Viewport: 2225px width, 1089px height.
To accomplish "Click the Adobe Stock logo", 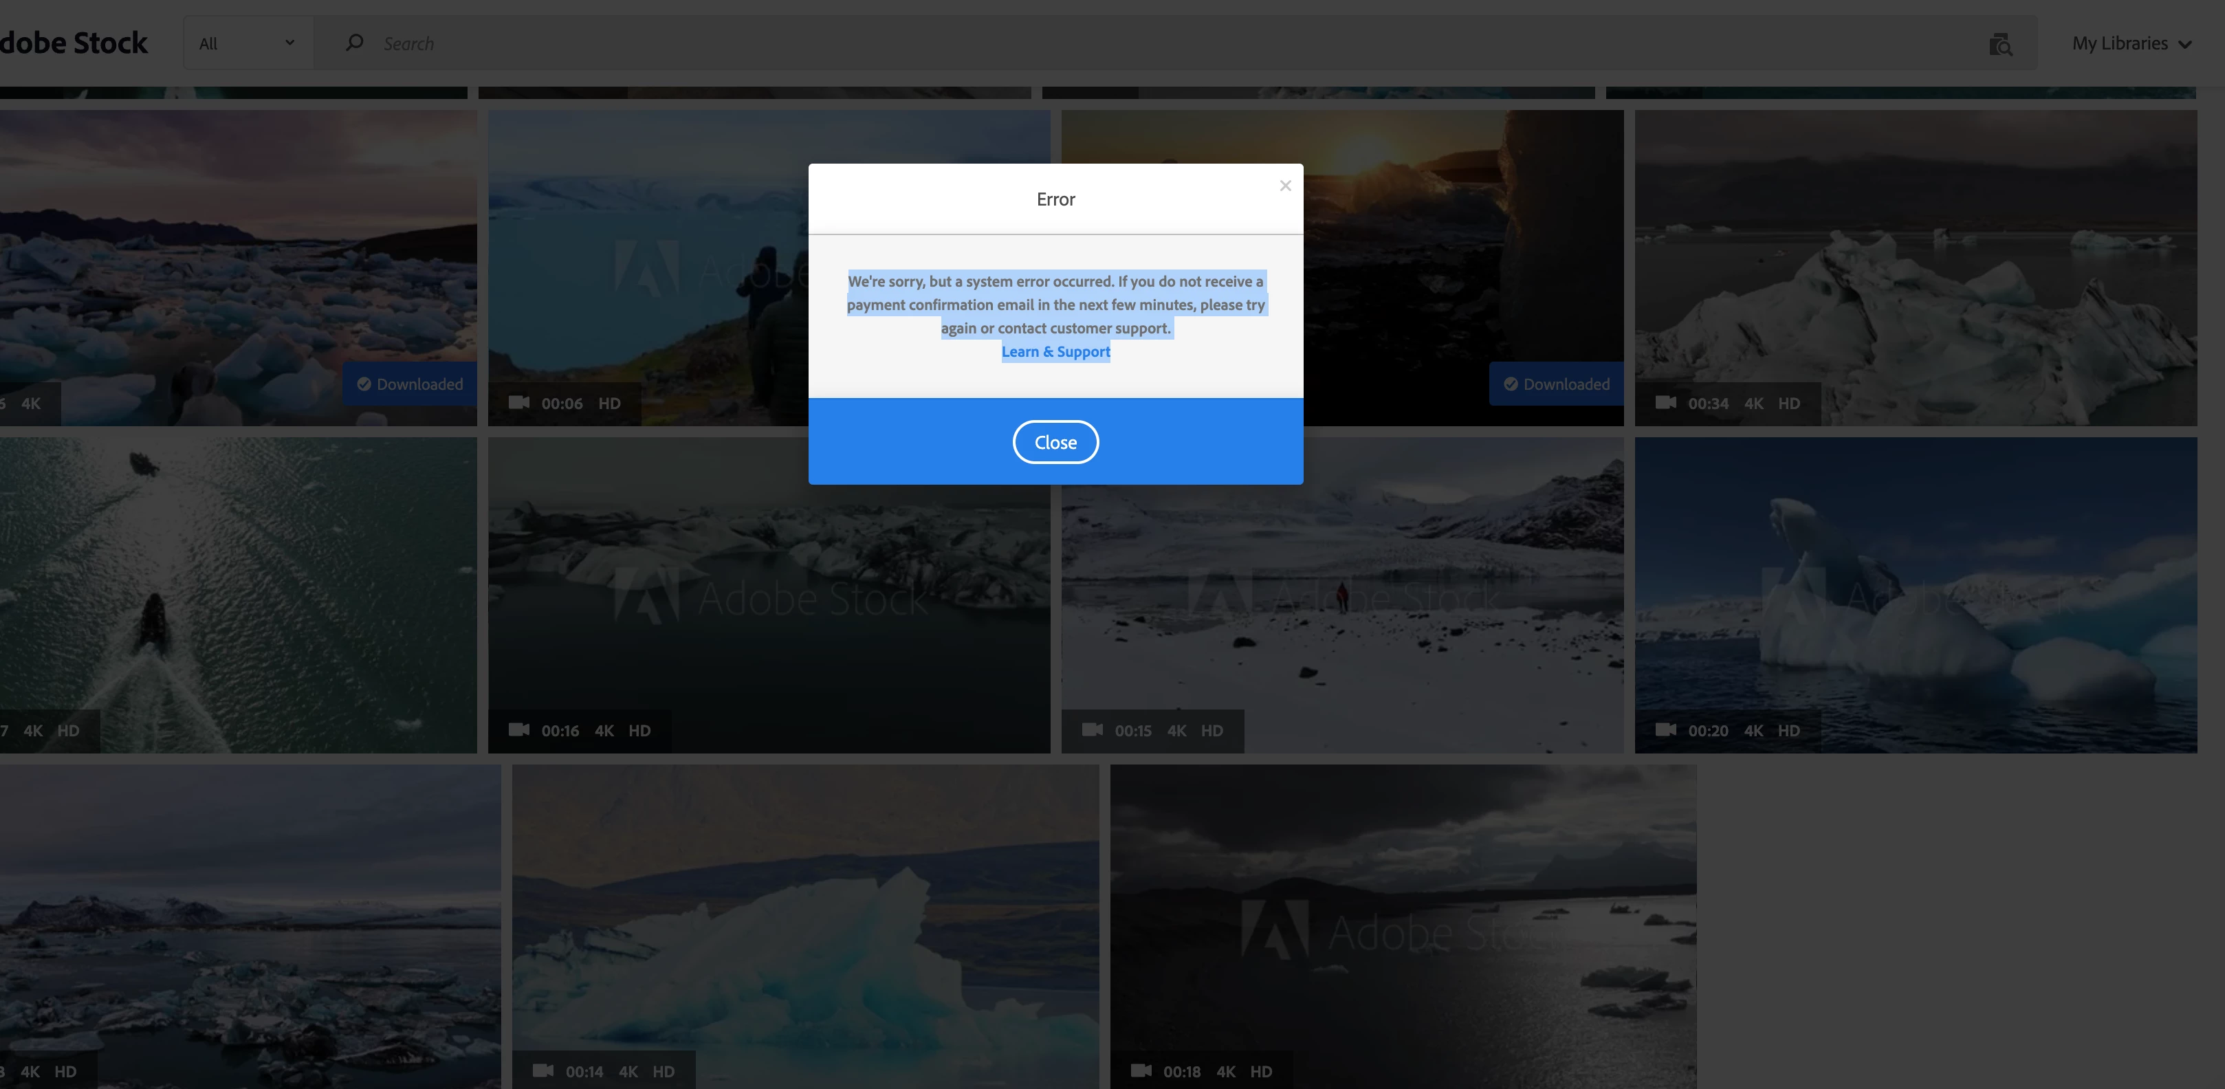I will click(74, 43).
